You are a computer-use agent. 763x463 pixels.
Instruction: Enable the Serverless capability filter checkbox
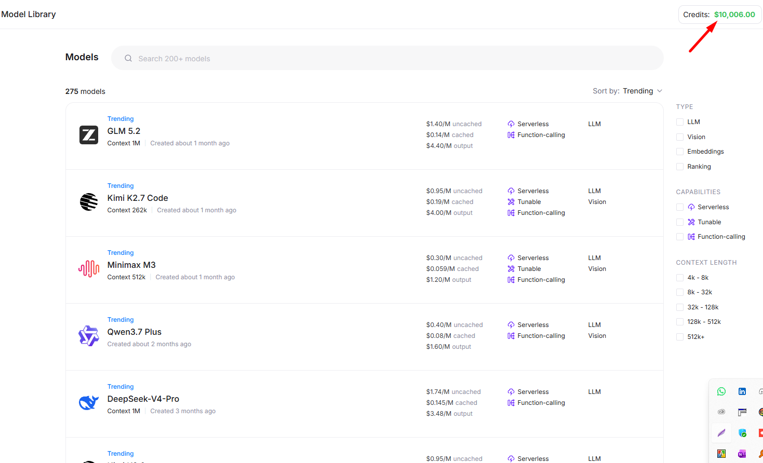pyautogui.click(x=680, y=207)
